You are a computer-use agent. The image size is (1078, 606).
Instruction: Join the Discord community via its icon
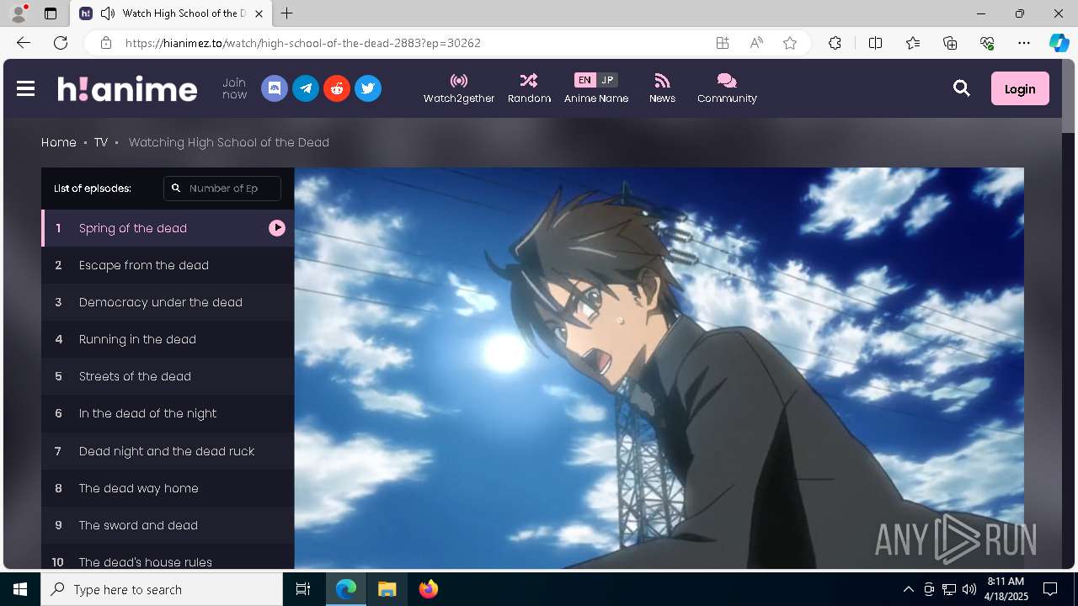[x=275, y=88]
